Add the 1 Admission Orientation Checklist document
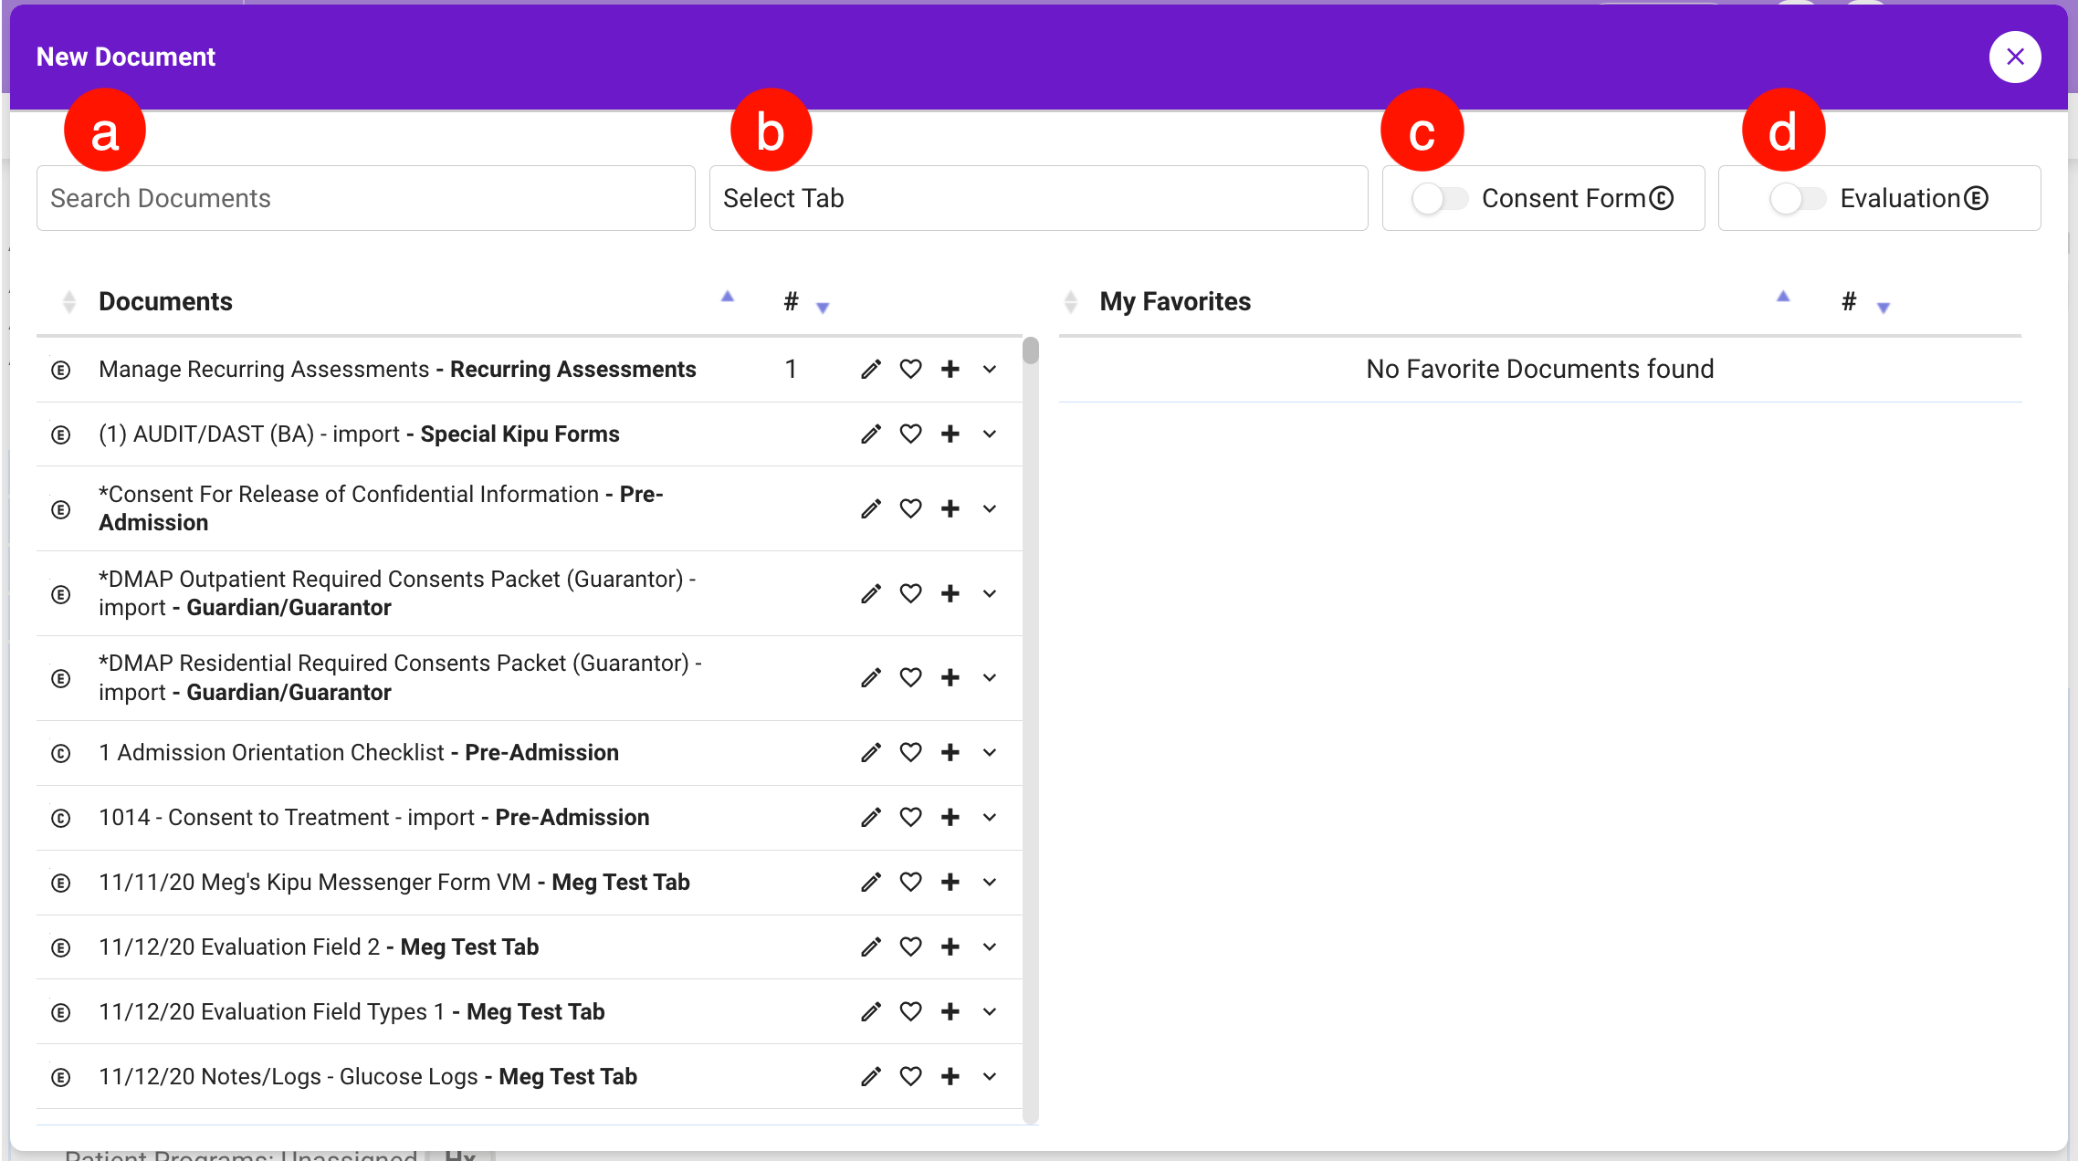Viewport: 2078px width, 1161px height. pos(950,752)
